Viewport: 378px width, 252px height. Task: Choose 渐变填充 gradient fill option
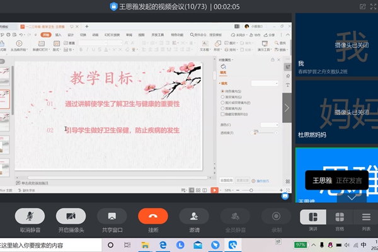coord(222,97)
